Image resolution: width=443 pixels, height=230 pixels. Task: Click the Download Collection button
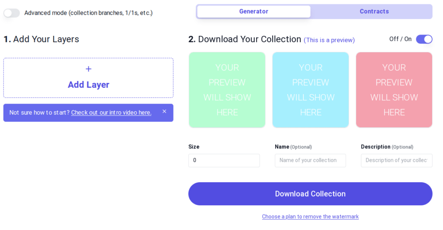[x=310, y=194]
